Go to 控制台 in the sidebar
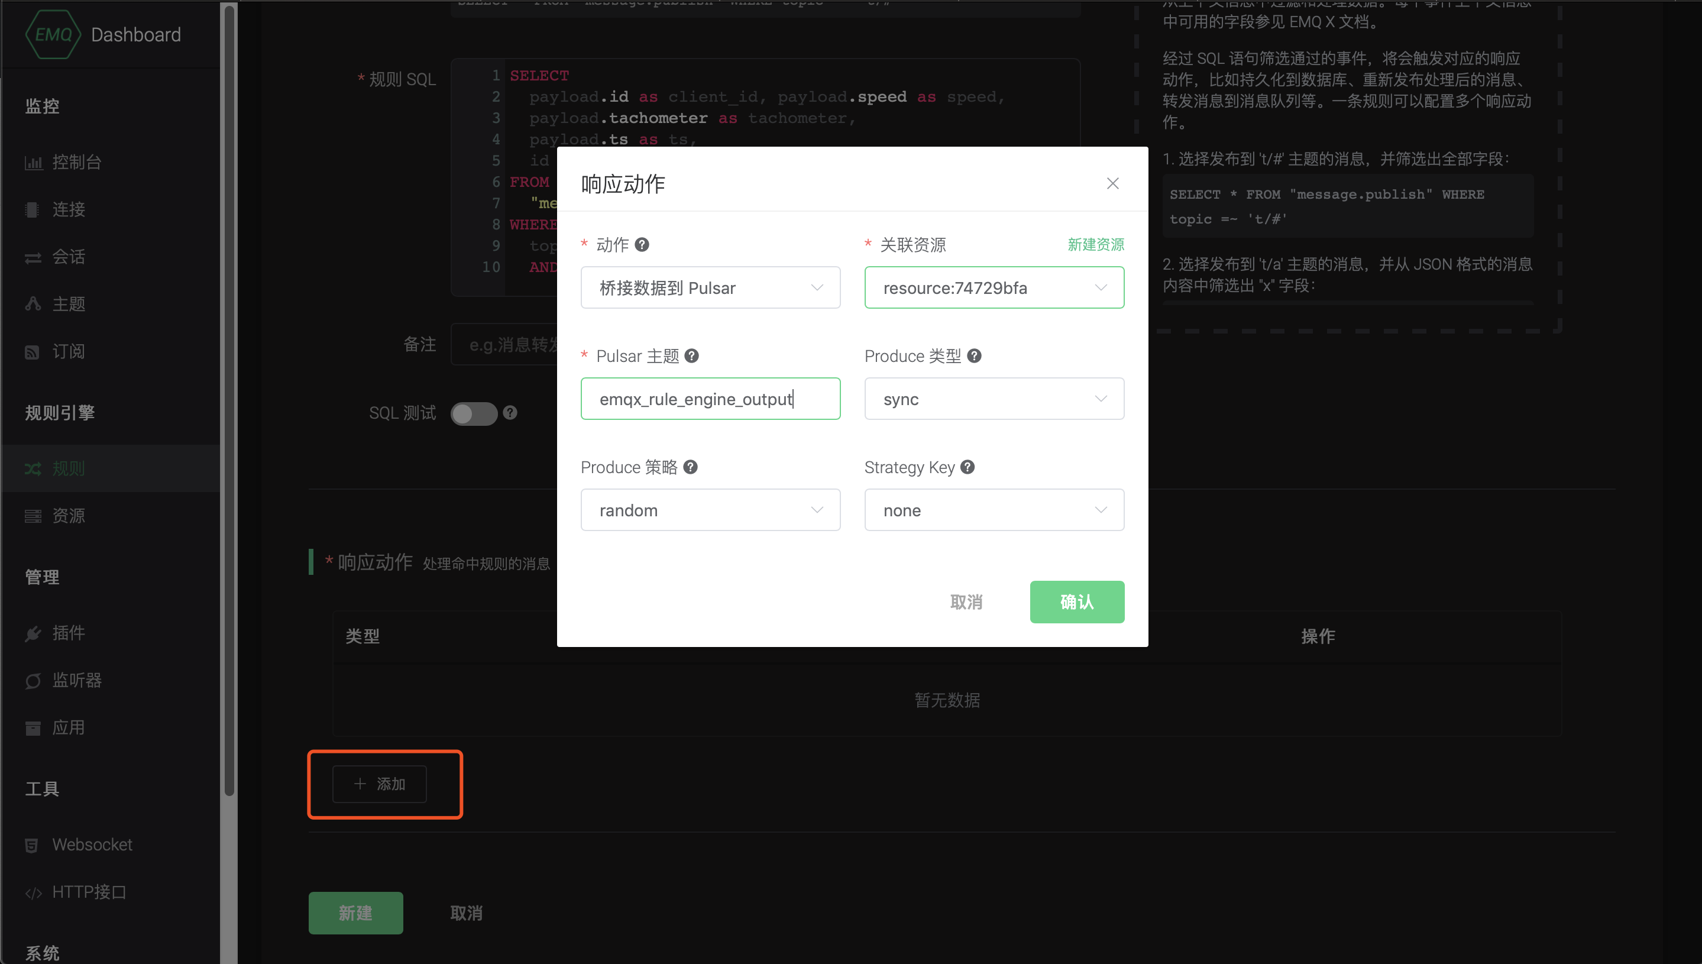Viewport: 1702px width, 964px height. pyautogui.click(x=76, y=162)
